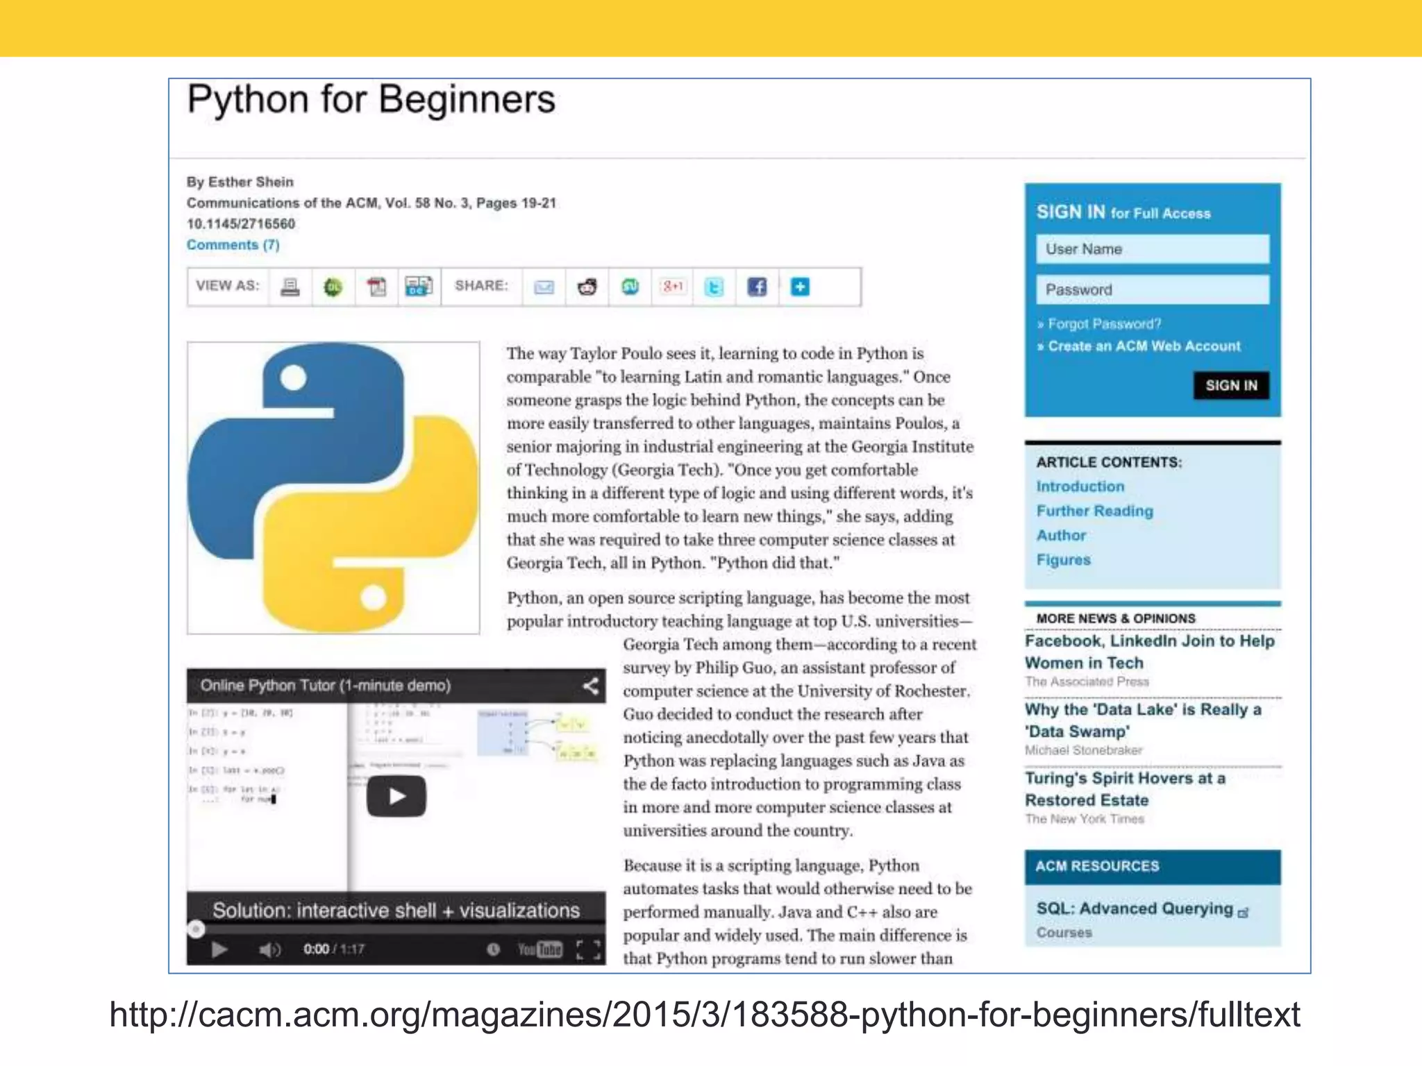
Task: Focus the User Name field
Action: pos(1153,249)
